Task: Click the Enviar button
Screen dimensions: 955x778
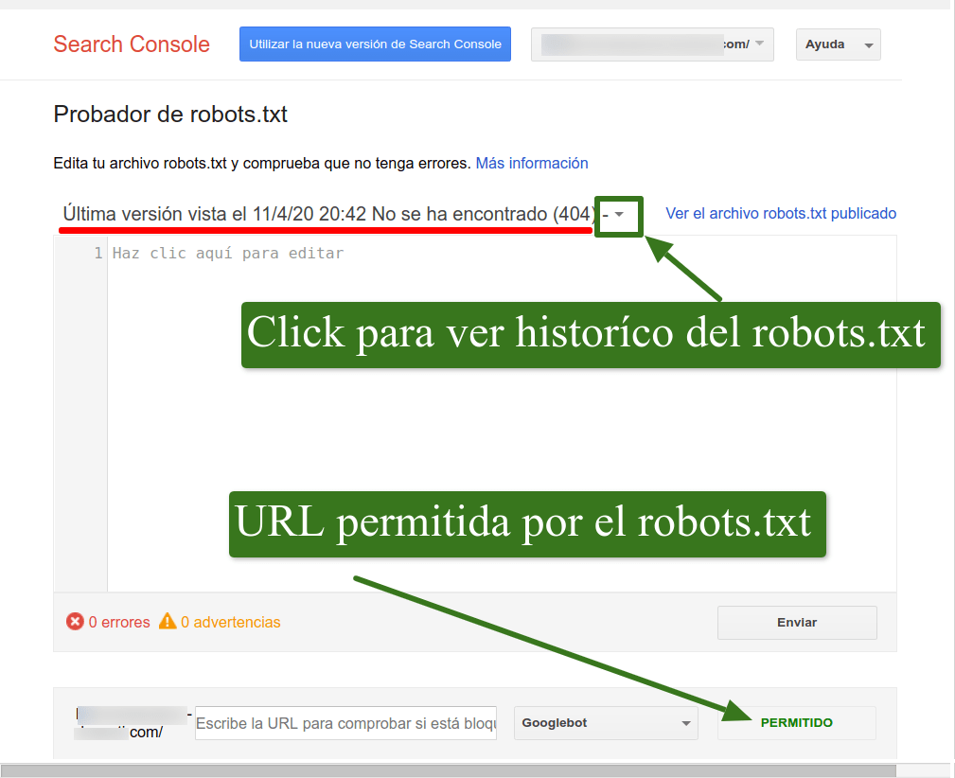Action: click(x=797, y=623)
